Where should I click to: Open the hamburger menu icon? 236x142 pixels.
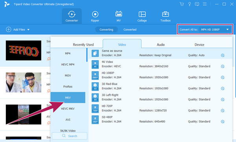205,4
